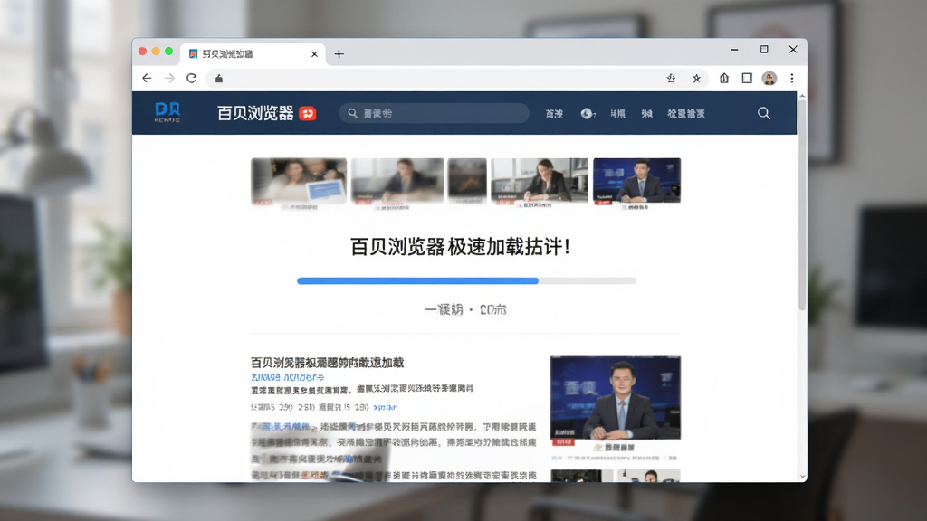Open thumbnail of woman writing at desk

tap(540, 181)
